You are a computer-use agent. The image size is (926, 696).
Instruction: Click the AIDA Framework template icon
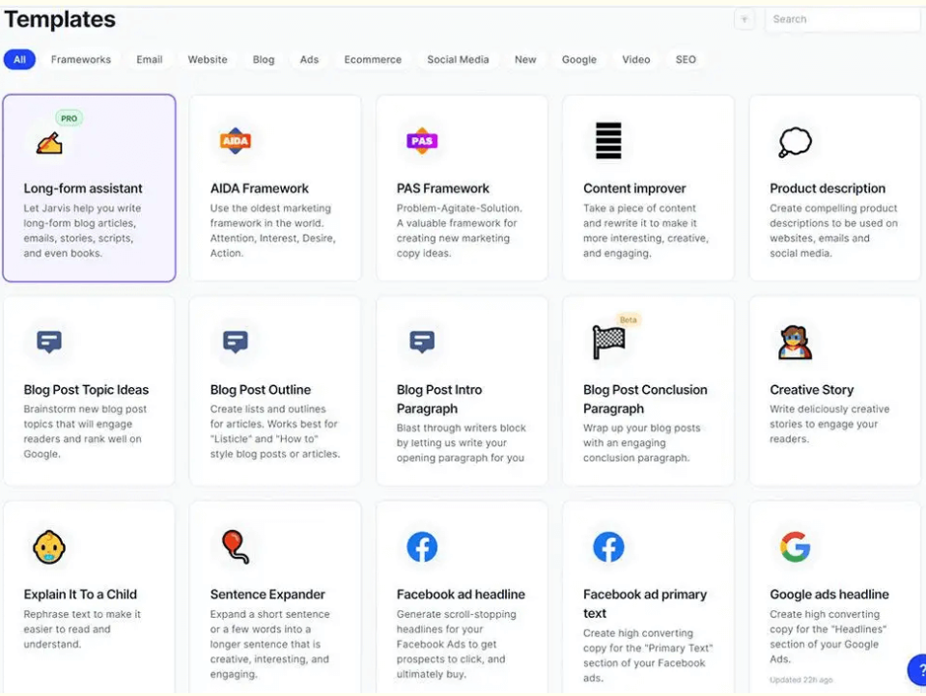(236, 141)
